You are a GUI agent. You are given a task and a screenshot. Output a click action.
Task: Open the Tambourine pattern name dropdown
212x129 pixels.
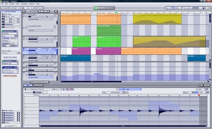42,89
